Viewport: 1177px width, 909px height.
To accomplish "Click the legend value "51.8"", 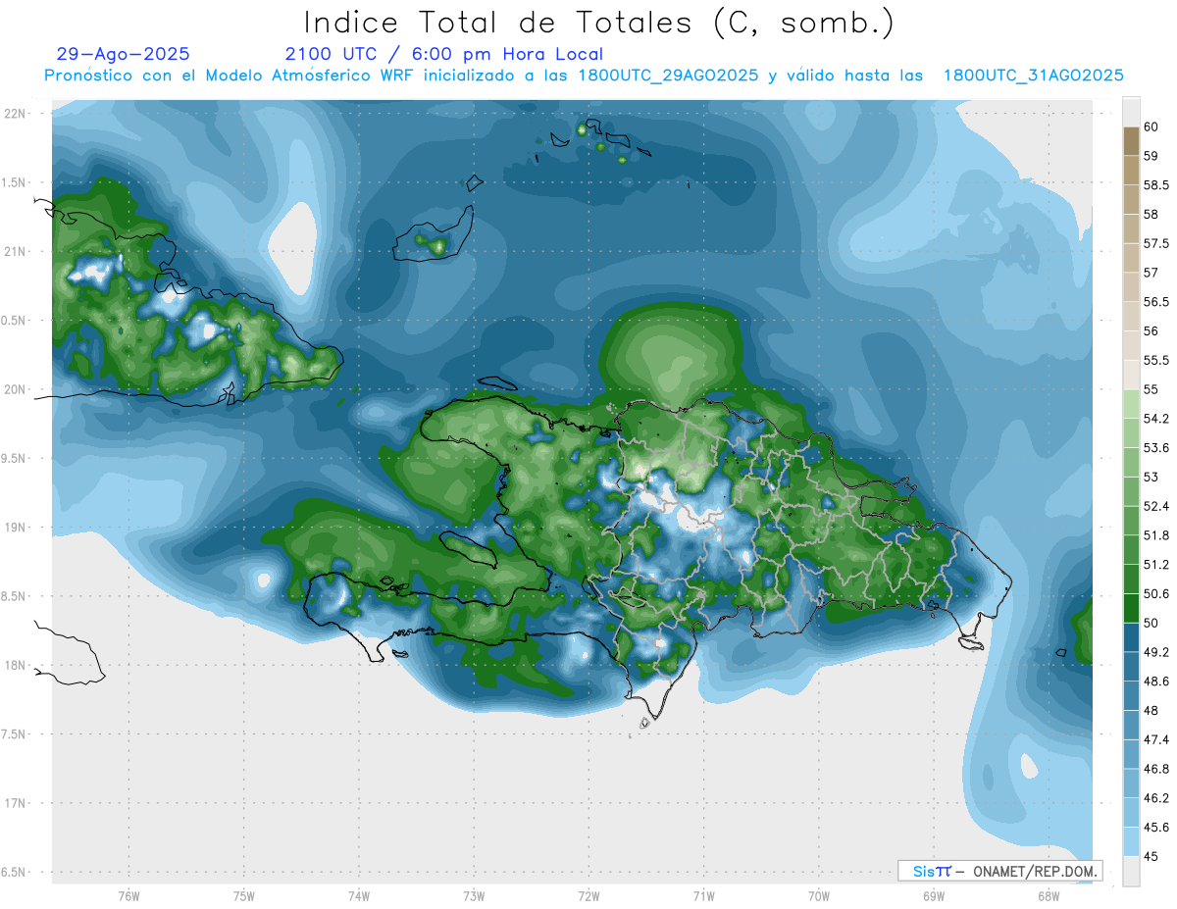I will click(x=1156, y=535).
